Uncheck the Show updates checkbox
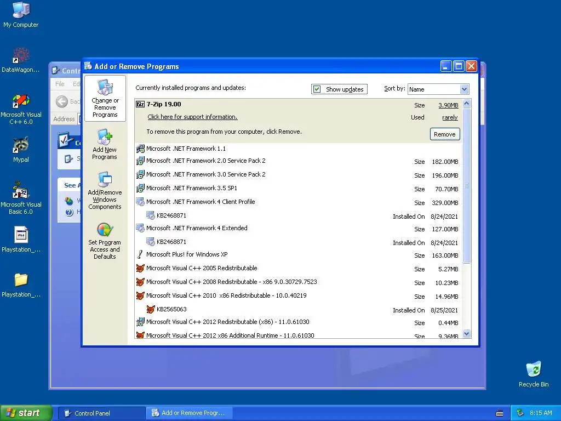Screen dimensions: 561x421 click(317, 89)
